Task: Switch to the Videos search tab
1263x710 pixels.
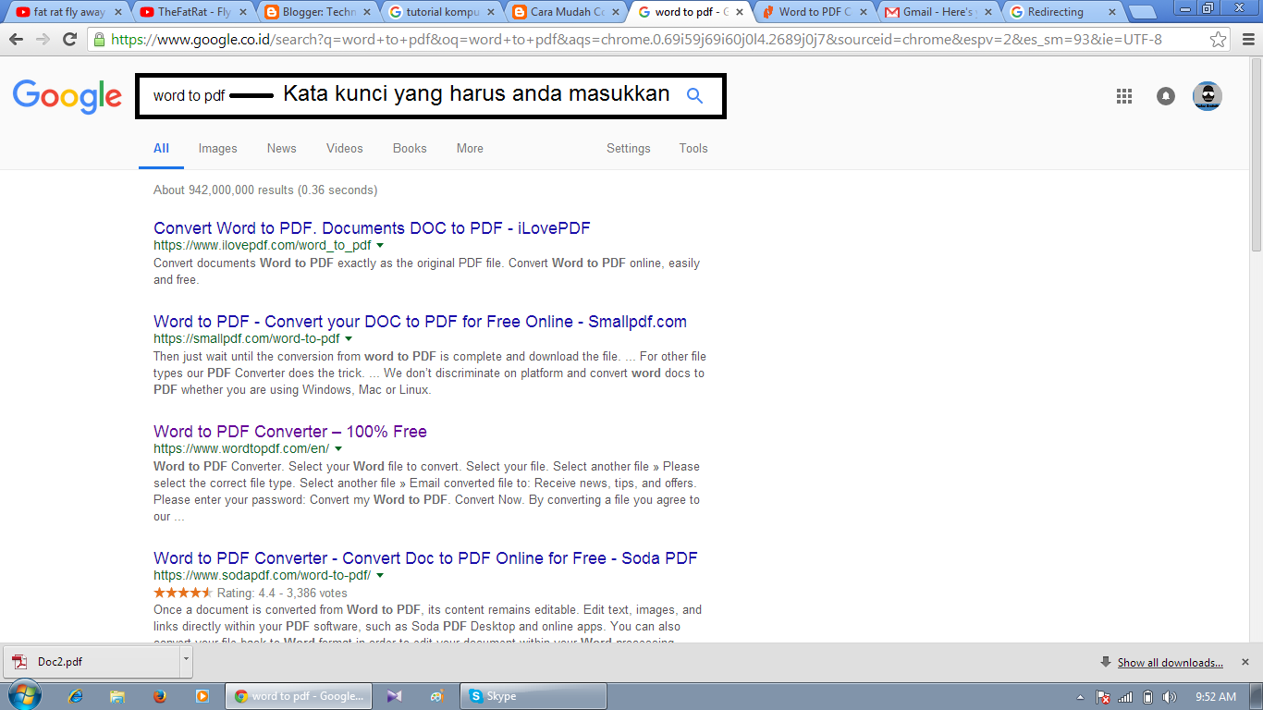Action: pyautogui.click(x=345, y=149)
